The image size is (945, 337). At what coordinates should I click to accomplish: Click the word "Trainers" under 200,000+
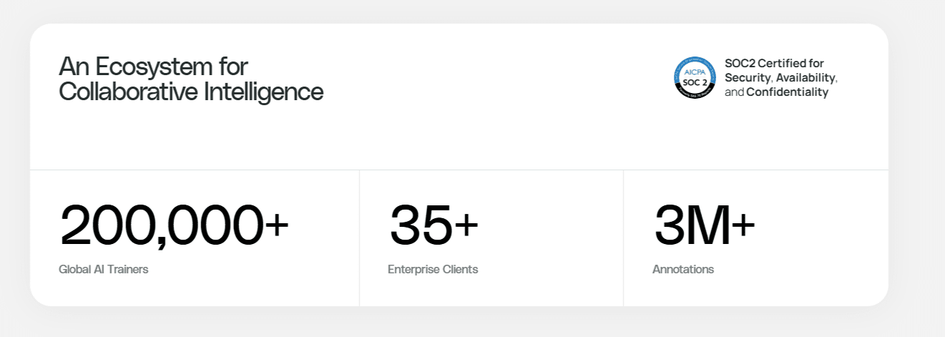coord(128,270)
